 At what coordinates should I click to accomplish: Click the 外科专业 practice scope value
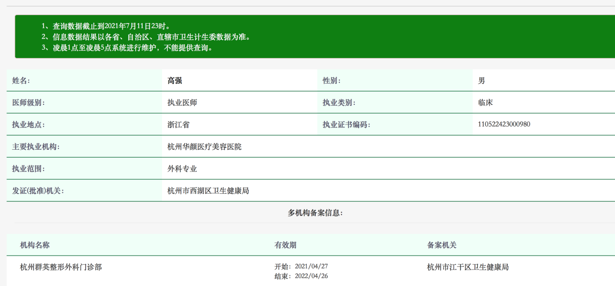coord(182,169)
